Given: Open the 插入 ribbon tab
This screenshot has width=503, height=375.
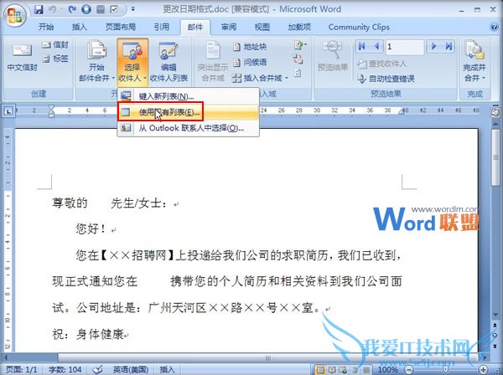Looking at the screenshot, I should [x=80, y=27].
